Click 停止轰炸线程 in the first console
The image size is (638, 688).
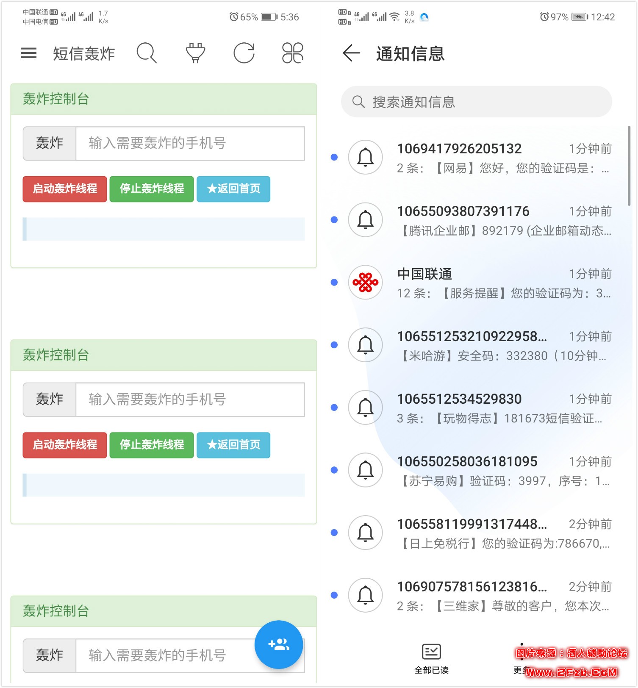coord(152,189)
